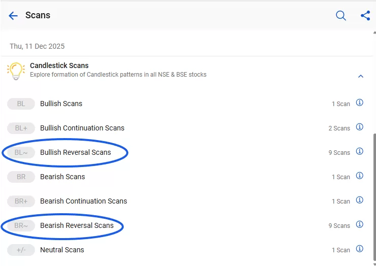Click the share icon in the header

tap(365, 16)
